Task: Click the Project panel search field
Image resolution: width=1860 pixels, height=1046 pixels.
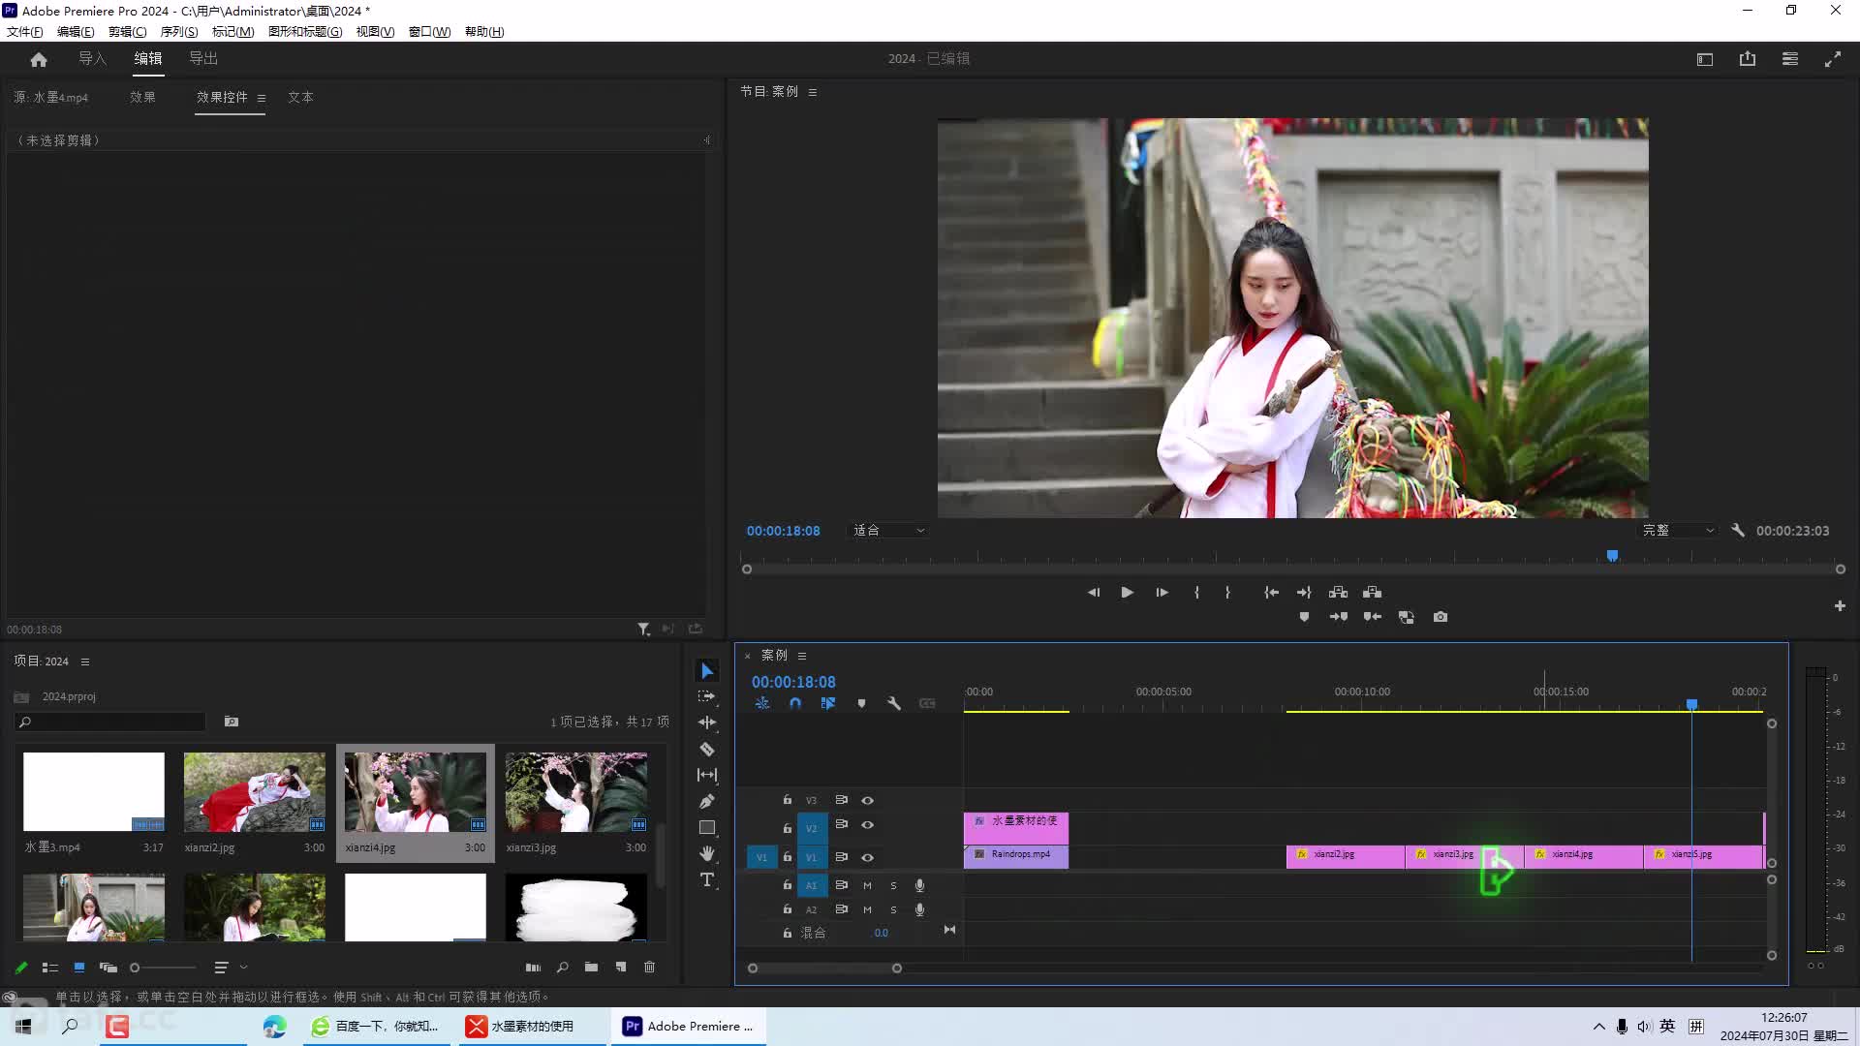Action: click(x=110, y=723)
